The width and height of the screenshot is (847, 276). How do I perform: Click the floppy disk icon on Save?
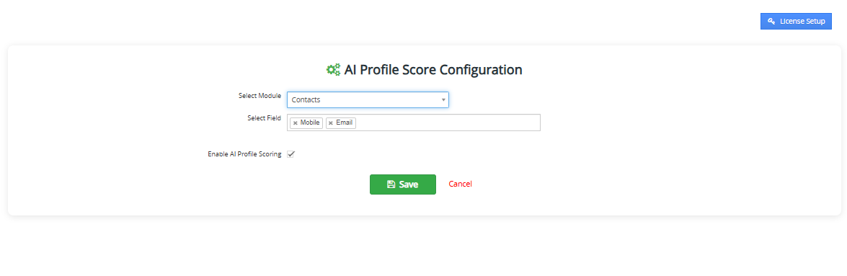[x=391, y=184]
